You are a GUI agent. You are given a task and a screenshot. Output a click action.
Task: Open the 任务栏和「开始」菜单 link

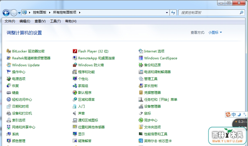(160, 99)
